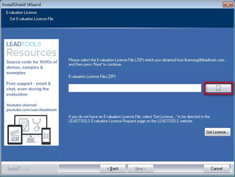
Task: Click the Next > button
Action: pos(140,169)
